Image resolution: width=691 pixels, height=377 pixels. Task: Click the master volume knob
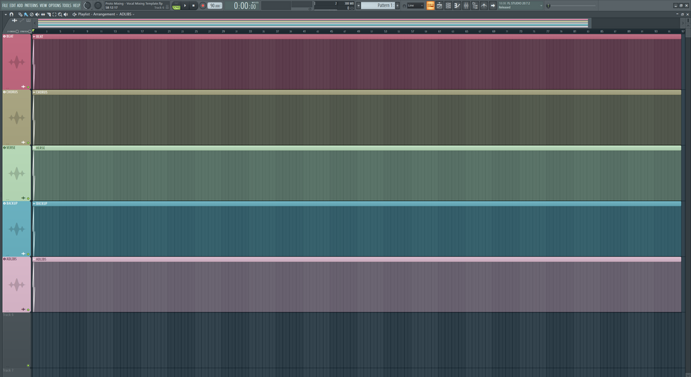87,6
